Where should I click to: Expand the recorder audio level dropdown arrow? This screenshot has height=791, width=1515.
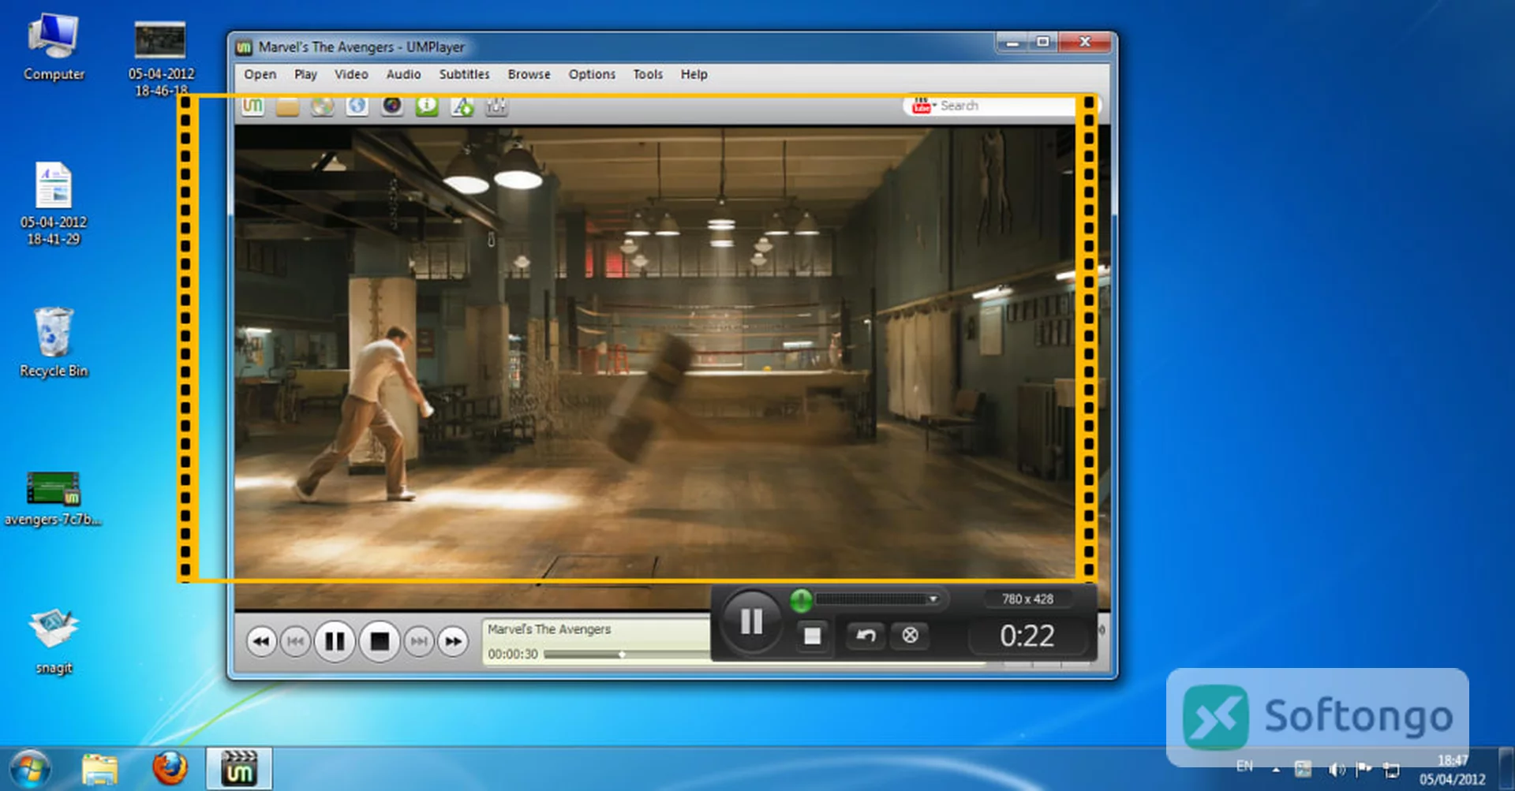click(x=933, y=599)
